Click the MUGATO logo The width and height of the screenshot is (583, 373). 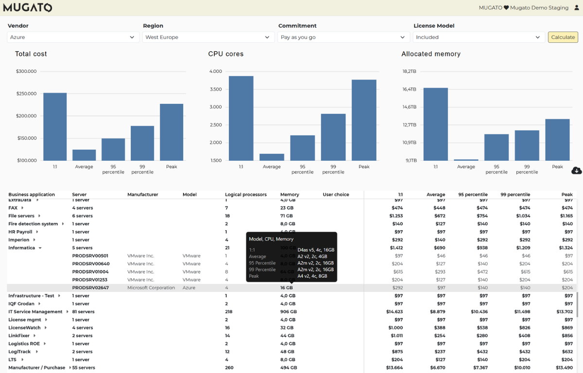coord(28,8)
